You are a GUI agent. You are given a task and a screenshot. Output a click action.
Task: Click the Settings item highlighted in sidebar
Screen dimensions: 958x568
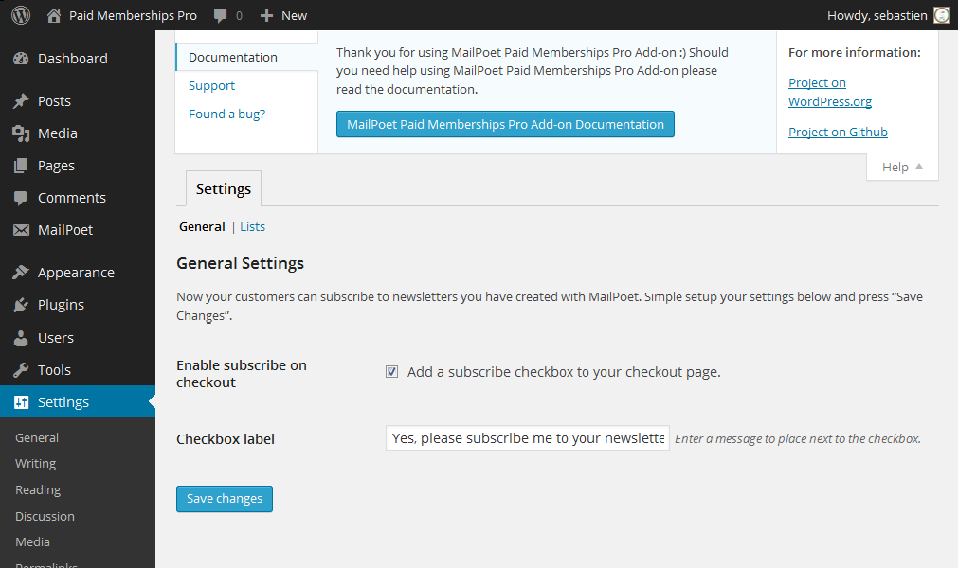[78, 402]
